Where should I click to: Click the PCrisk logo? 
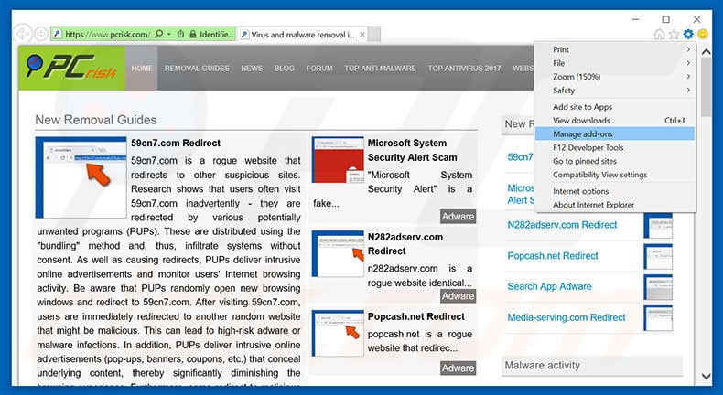72,68
